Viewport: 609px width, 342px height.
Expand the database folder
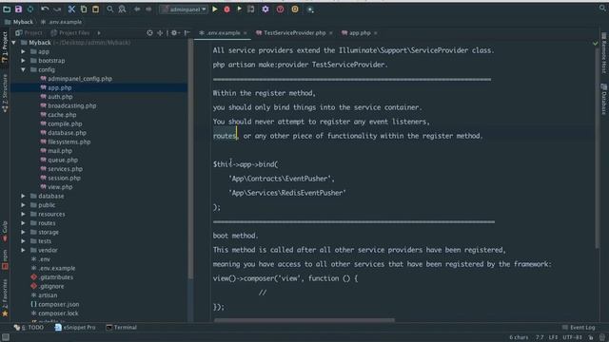pyautogui.click(x=23, y=197)
